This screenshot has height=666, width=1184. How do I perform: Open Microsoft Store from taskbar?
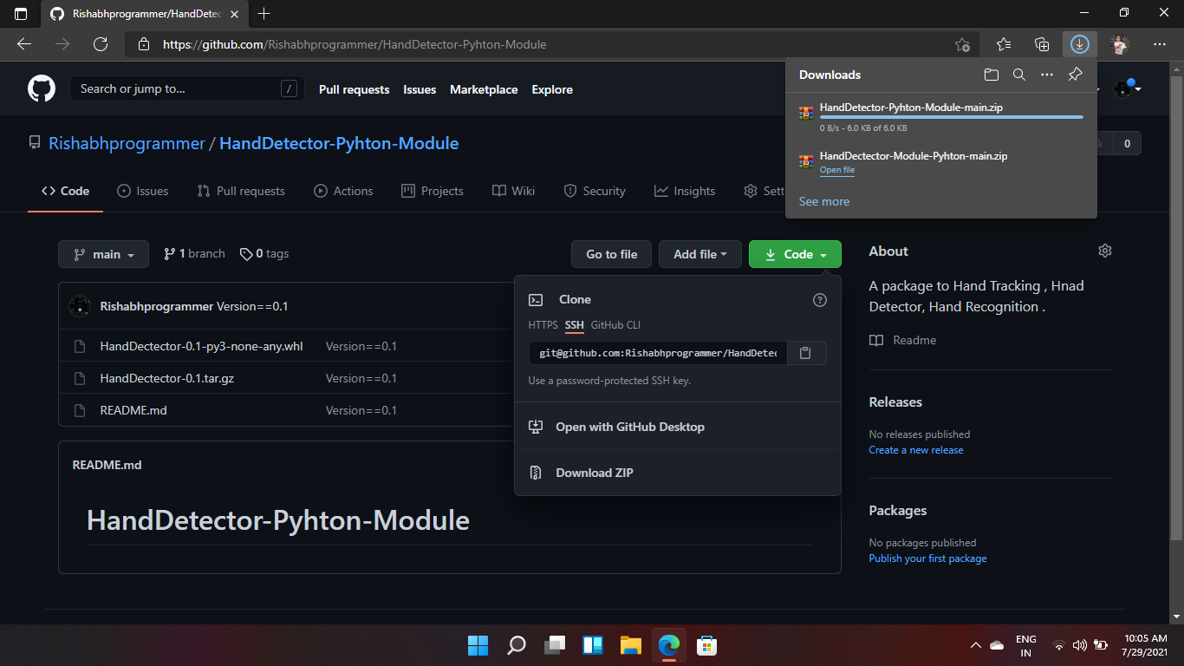(706, 645)
